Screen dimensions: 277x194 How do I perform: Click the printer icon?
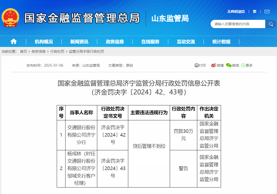(196, 65)
